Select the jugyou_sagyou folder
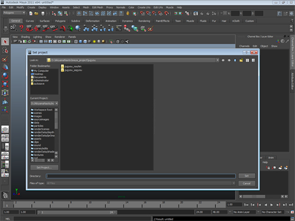 [x=71, y=70]
